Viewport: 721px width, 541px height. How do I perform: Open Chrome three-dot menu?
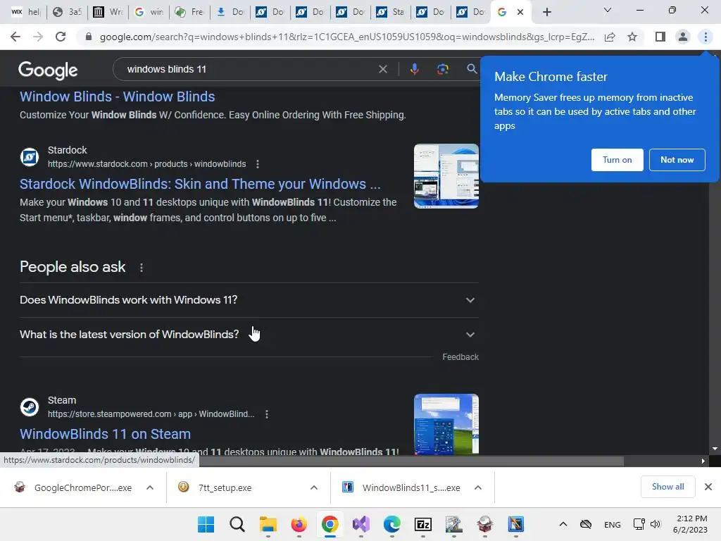706,37
